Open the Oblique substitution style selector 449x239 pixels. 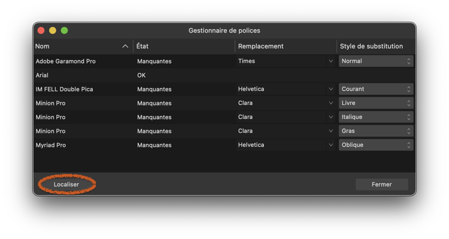[x=376, y=145]
